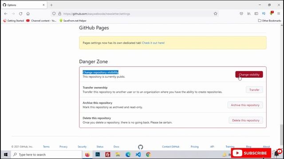Open the Firefox hamburger menu
Viewport: 284px width, 159px height.
click(x=279, y=14)
